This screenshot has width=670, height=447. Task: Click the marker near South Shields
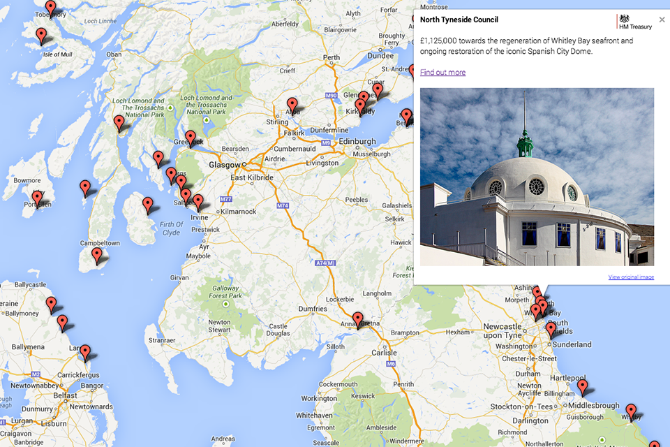pyautogui.click(x=551, y=329)
